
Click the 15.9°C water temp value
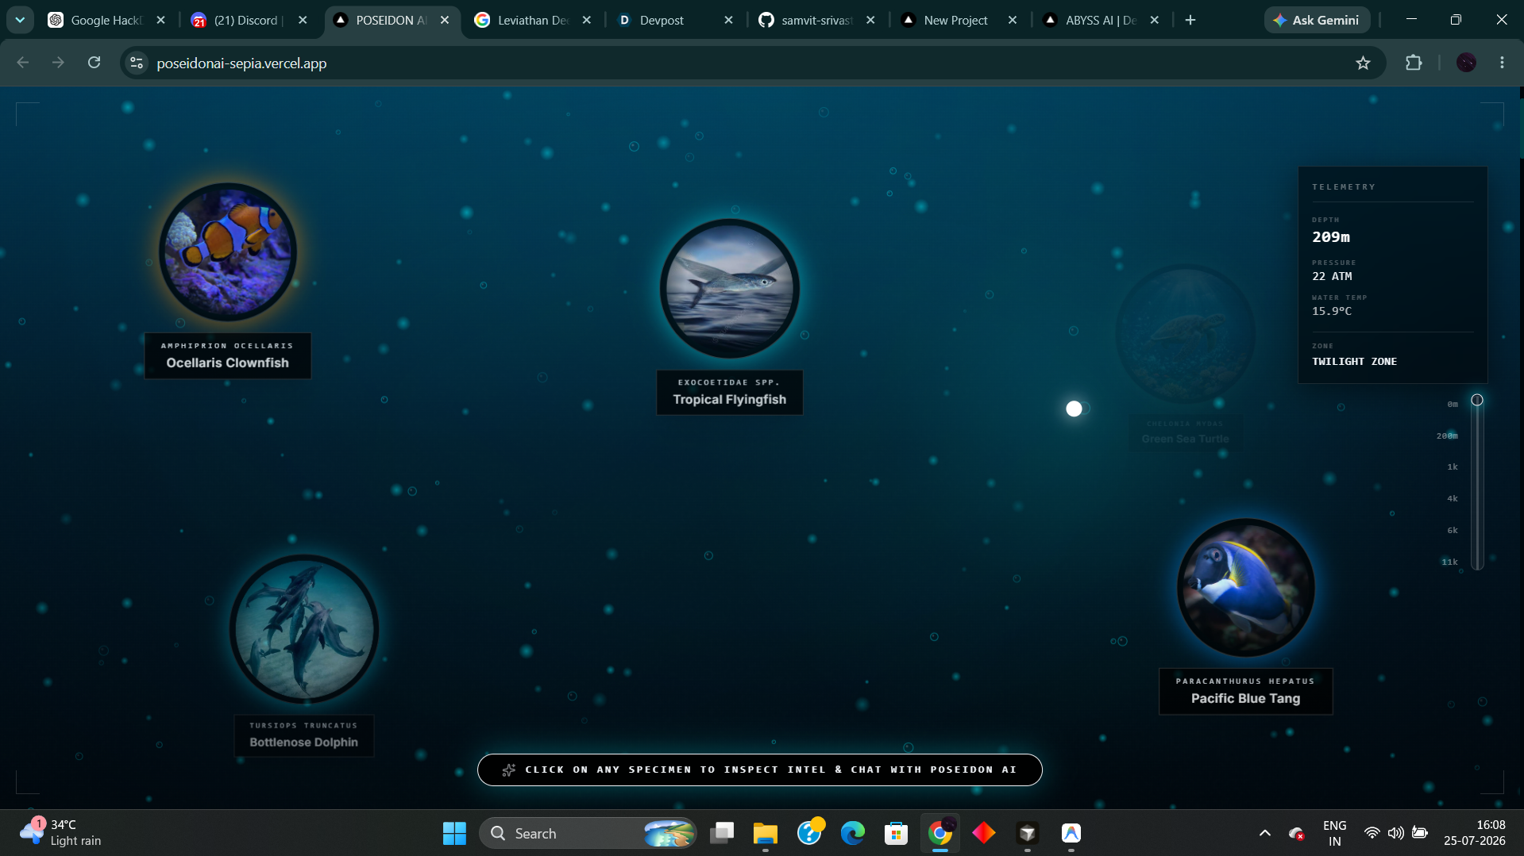1332,311
